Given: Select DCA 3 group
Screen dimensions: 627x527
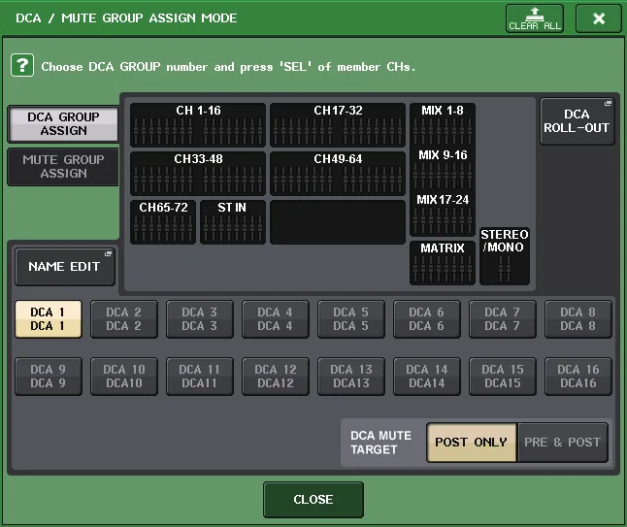Looking at the screenshot, I should 199,319.
